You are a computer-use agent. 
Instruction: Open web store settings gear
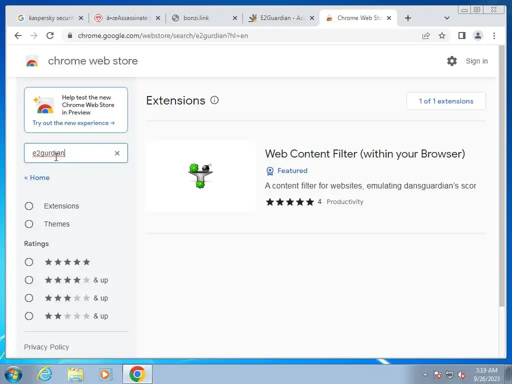click(x=452, y=61)
